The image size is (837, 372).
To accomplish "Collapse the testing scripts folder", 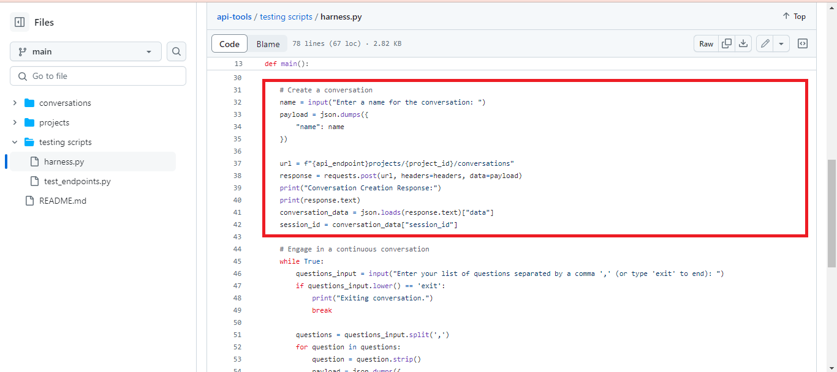I will click(x=15, y=142).
